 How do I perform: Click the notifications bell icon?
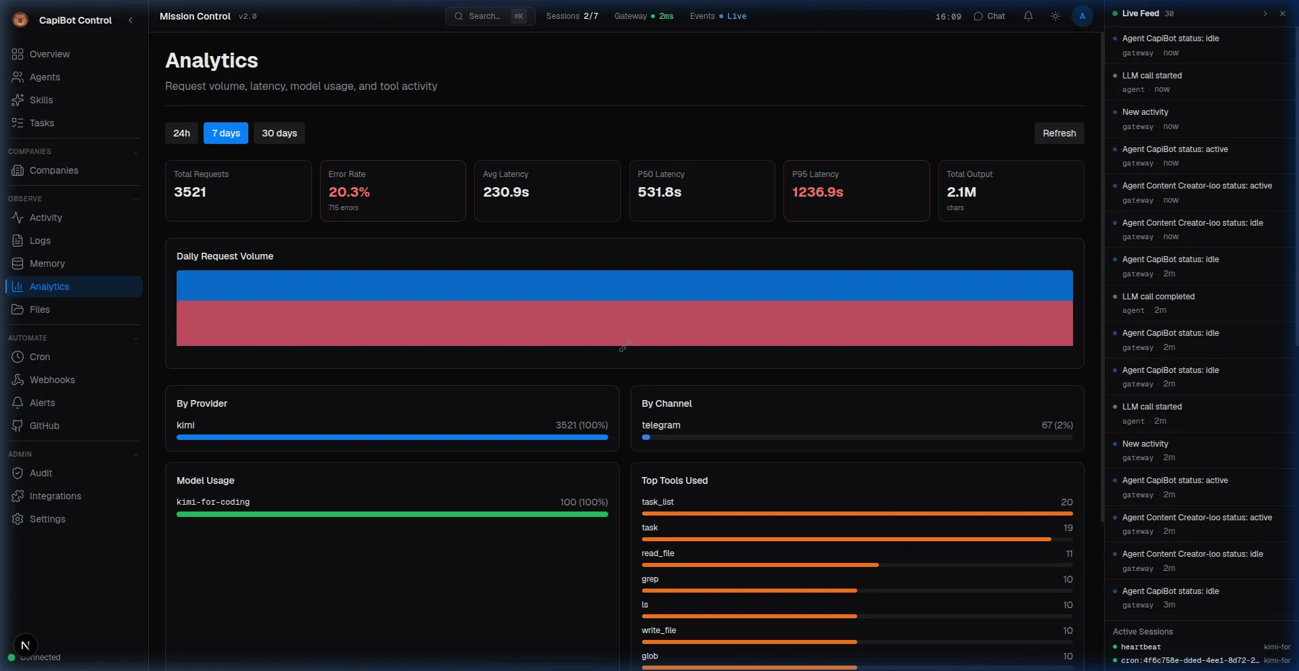[x=1028, y=16]
